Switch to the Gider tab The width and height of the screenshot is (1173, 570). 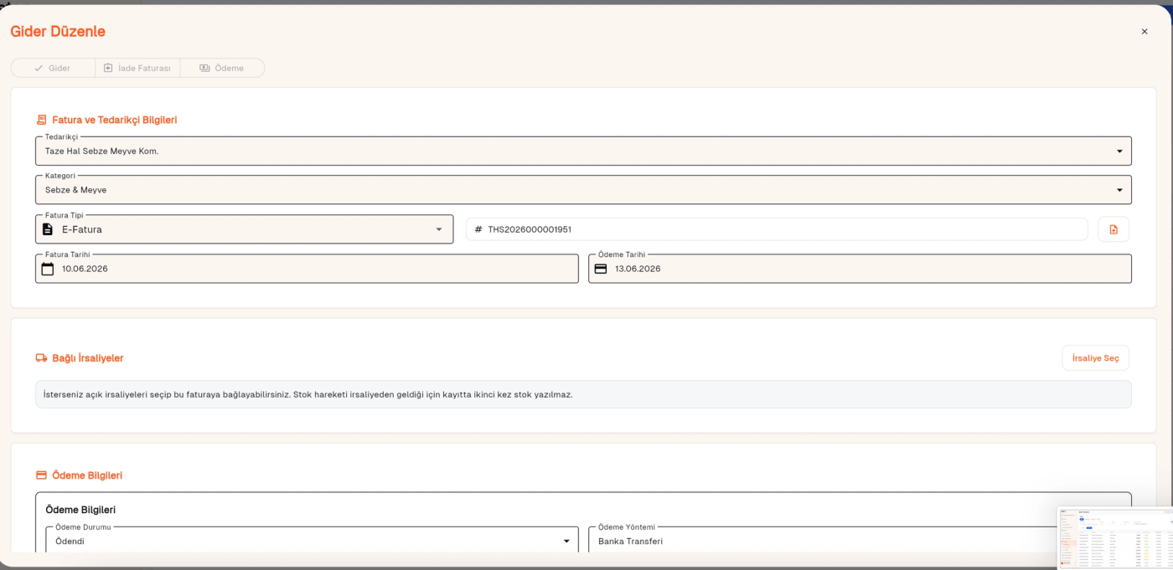(53, 68)
